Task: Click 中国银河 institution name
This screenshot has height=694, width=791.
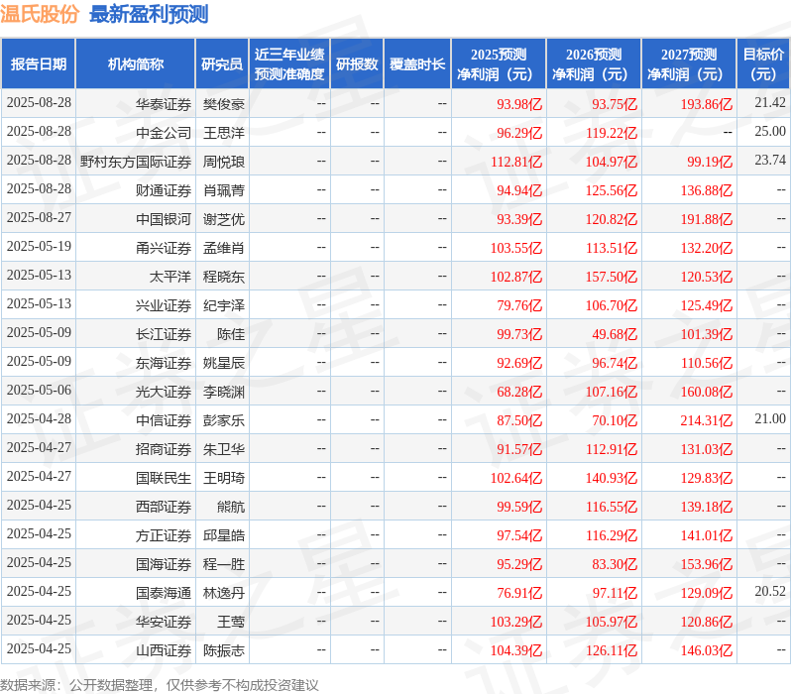Action: point(163,219)
